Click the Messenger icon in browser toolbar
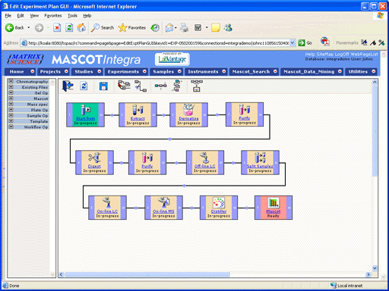Viewport: 389px width, 291px height. pos(228,27)
